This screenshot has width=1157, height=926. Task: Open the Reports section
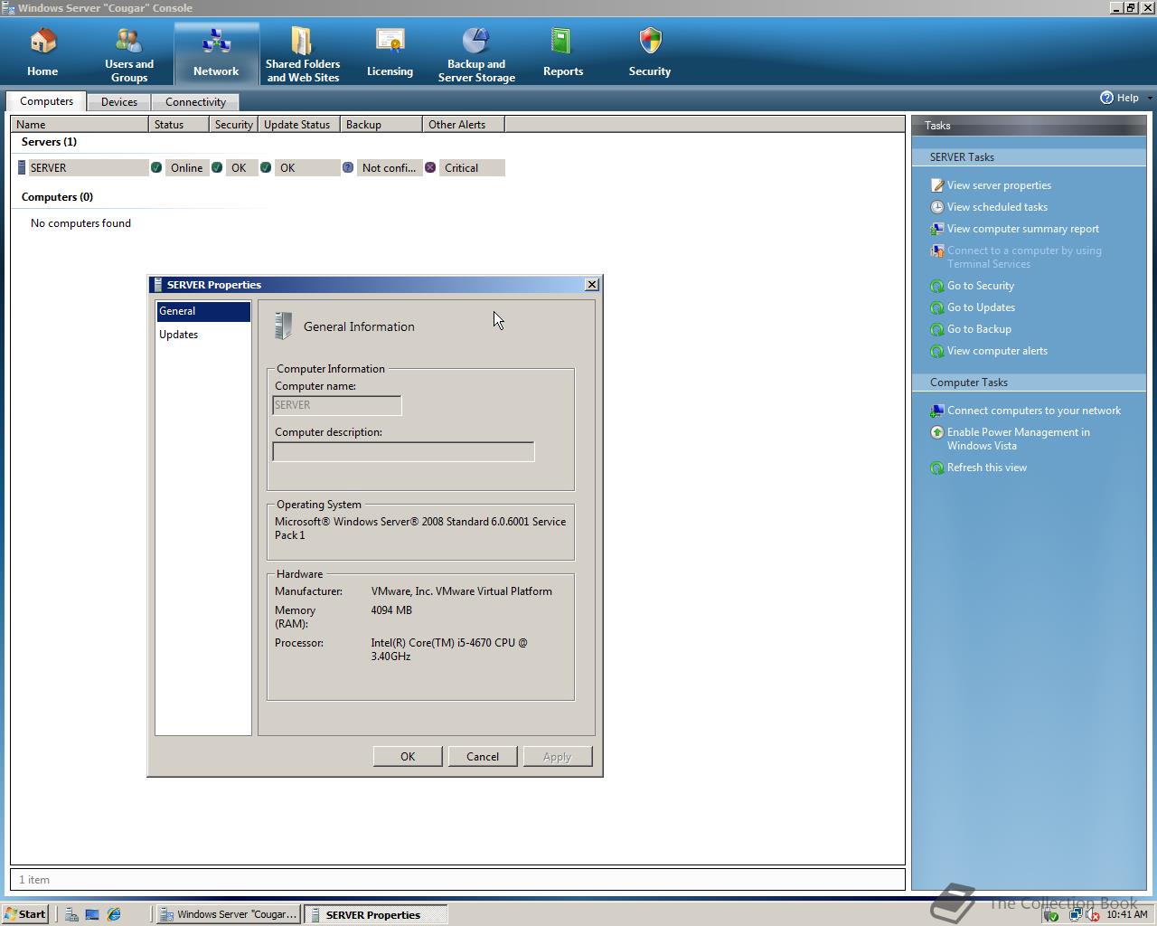[562, 53]
